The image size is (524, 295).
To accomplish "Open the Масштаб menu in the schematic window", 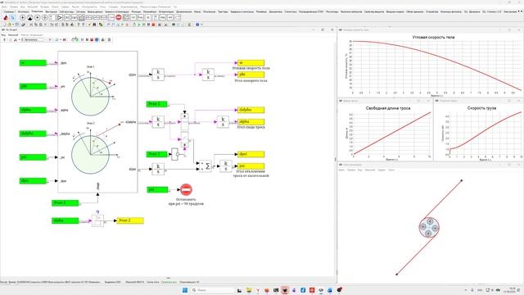I will click(13, 34).
